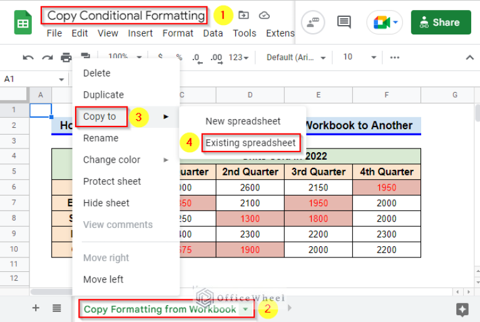
Task: Click the green Share button
Action: click(441, 22)
